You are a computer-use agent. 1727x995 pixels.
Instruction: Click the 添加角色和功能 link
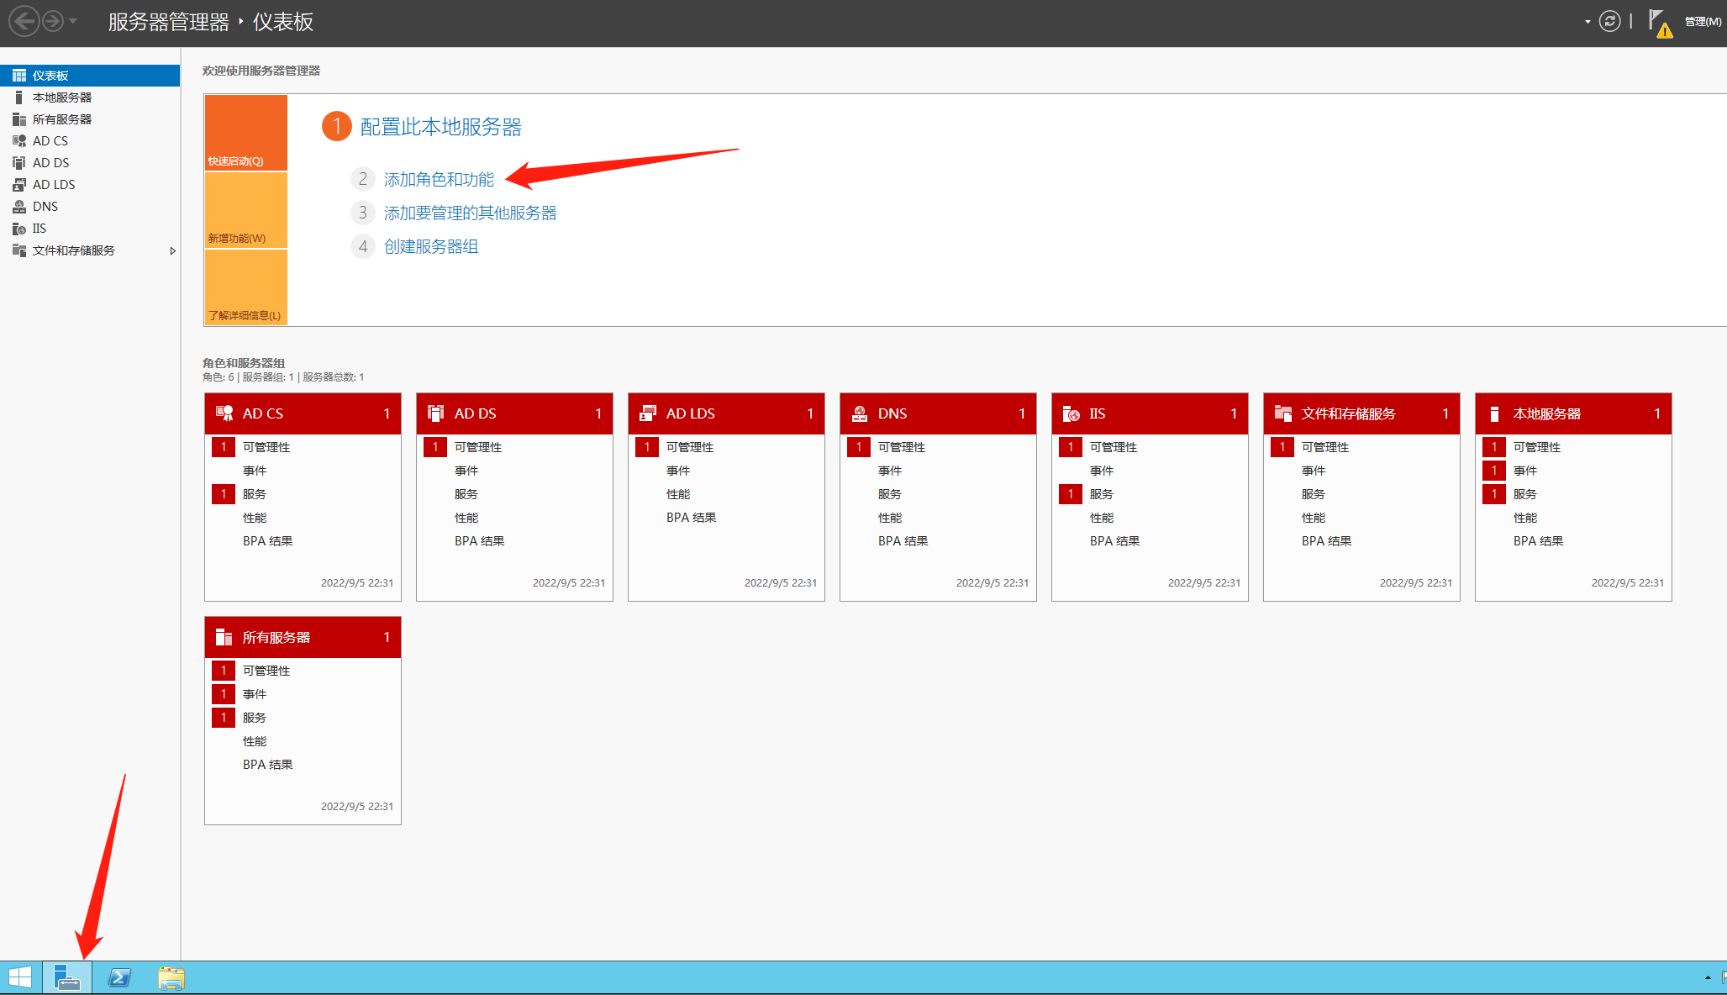[439, 179]
